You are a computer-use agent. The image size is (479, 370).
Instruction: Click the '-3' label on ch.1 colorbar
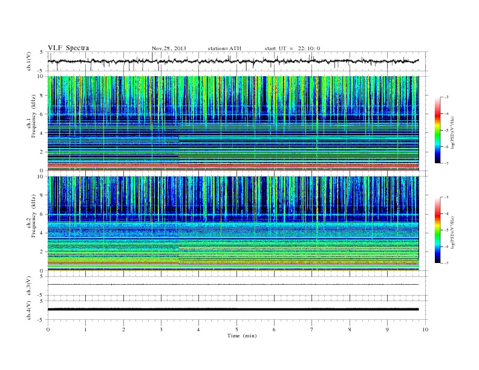446,97
